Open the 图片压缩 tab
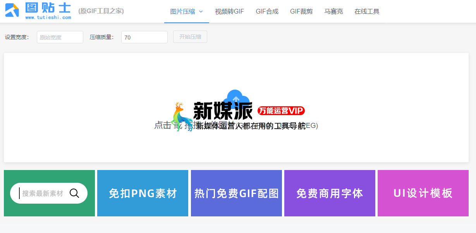The image size is (476, 233). click(187, 12)
